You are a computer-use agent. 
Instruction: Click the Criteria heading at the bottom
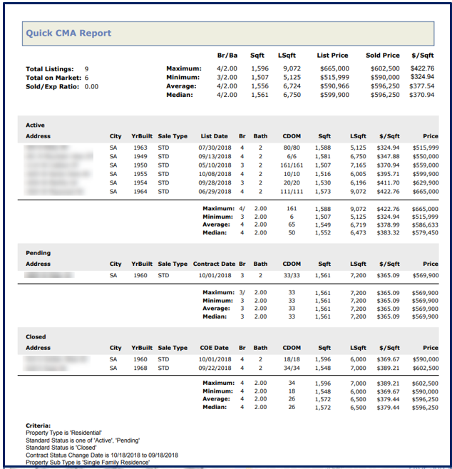click(x=39, y=426)
